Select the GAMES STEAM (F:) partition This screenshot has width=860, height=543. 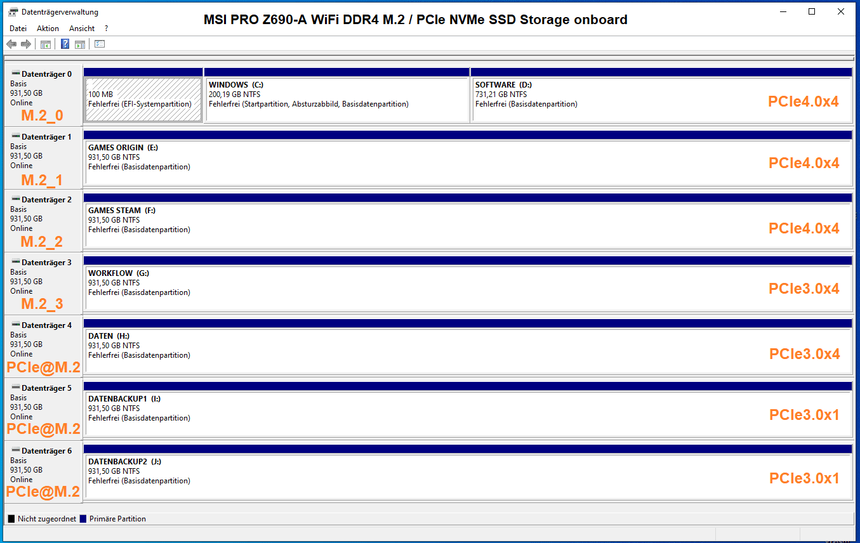click(468, 221)
